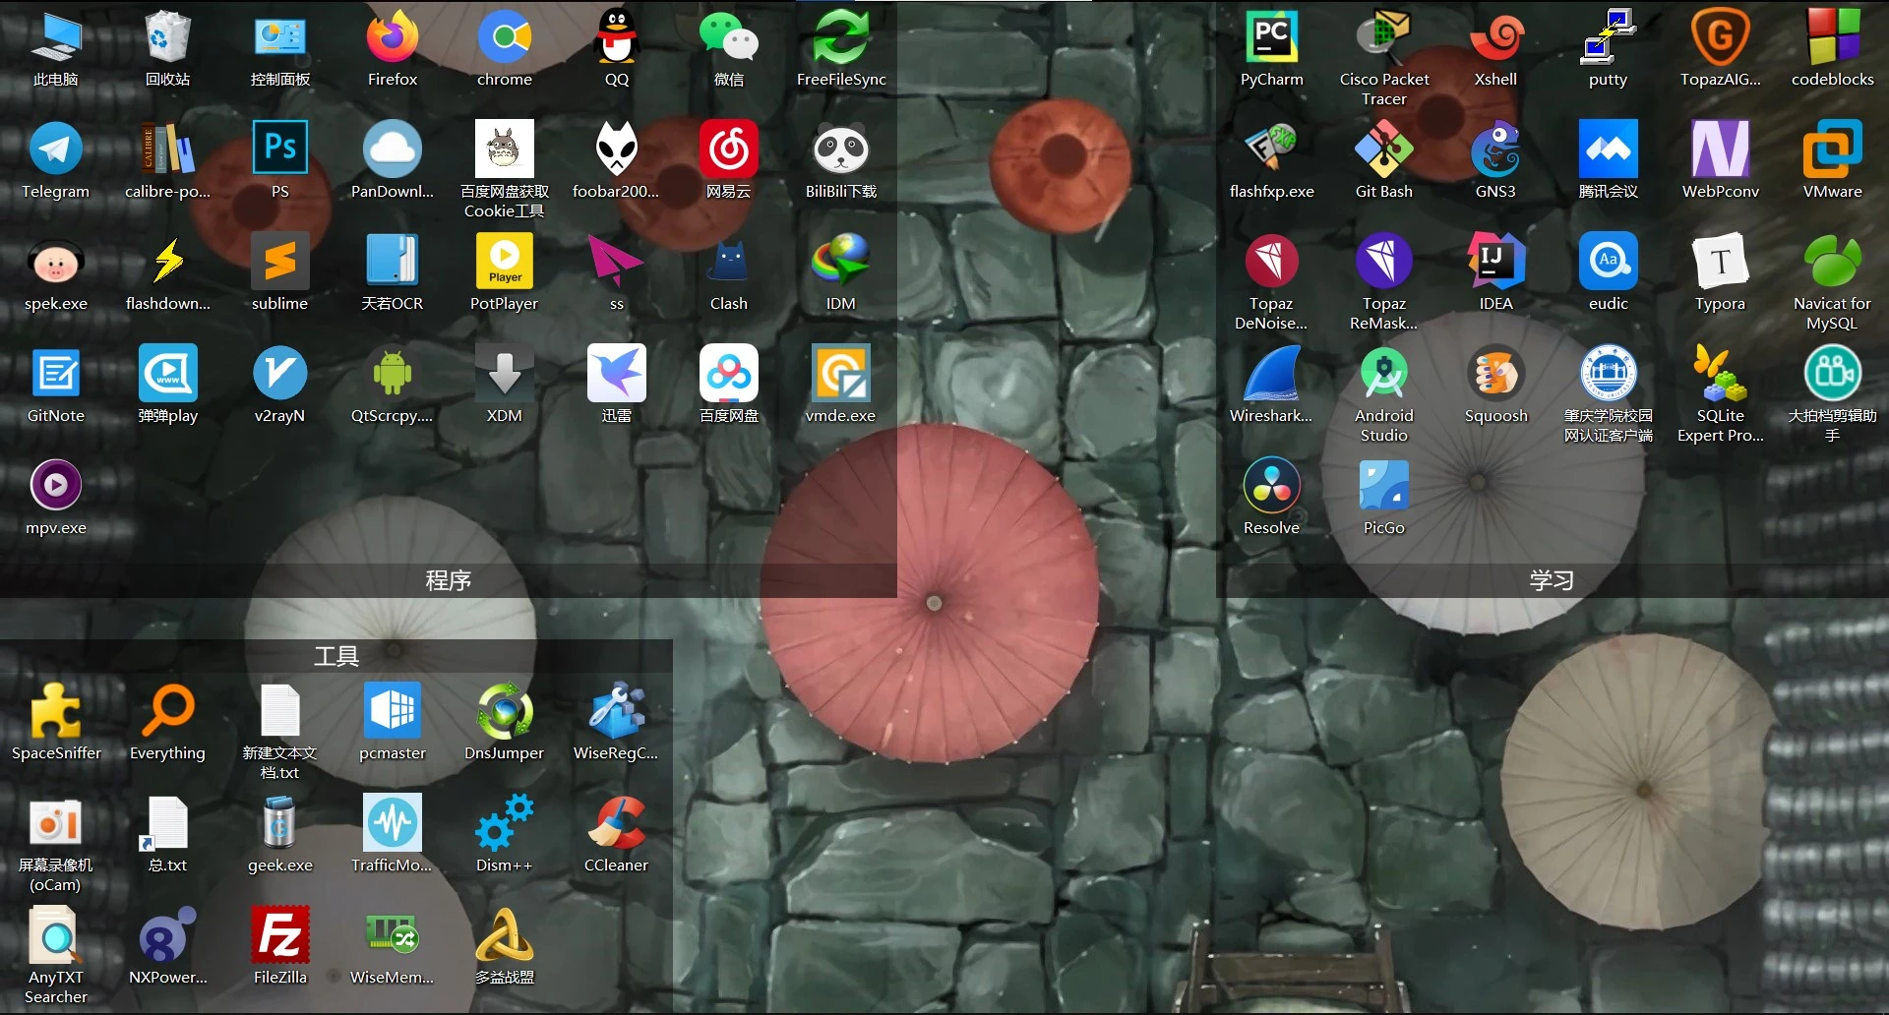Screen dimensions: 1889x1015
Task: Open the PyCharm icon
Action: click(1272, 37)
